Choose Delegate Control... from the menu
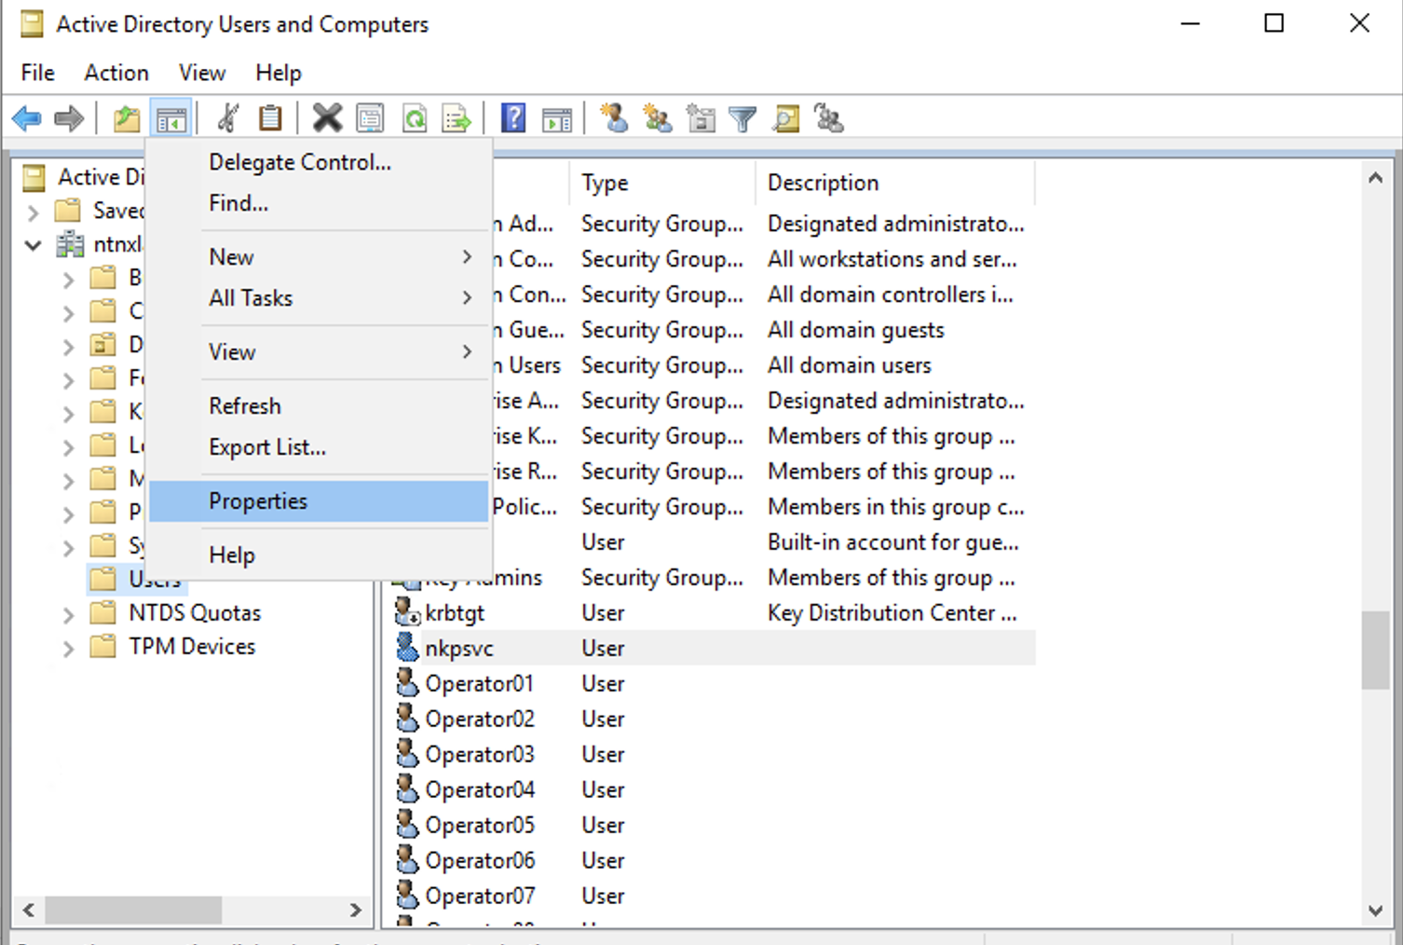 [300, 162]
